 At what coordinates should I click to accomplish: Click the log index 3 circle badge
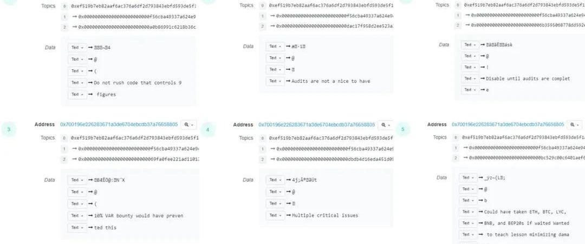[9, 129]
